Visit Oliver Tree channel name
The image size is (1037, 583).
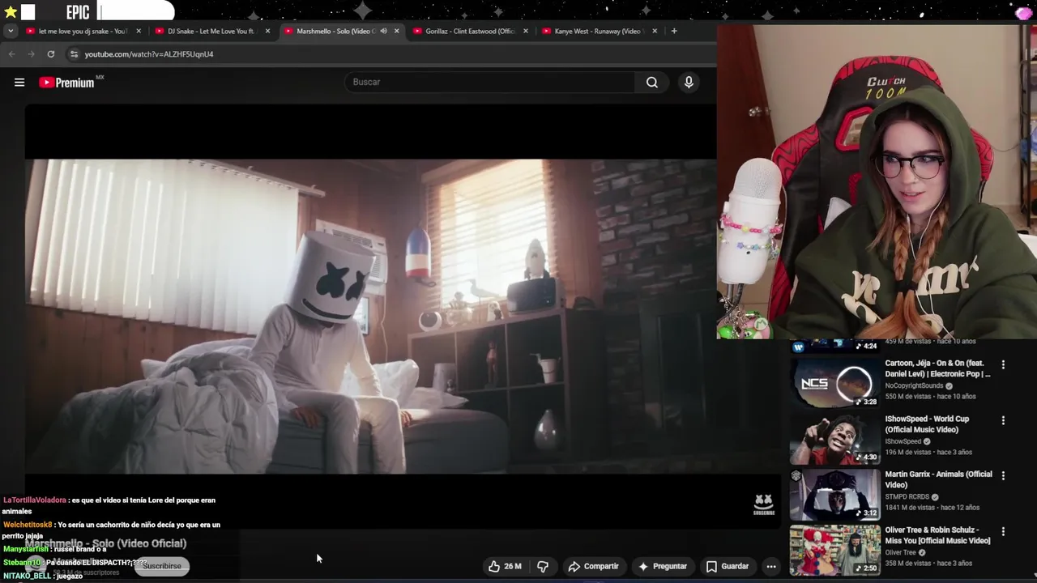point(900,552)
